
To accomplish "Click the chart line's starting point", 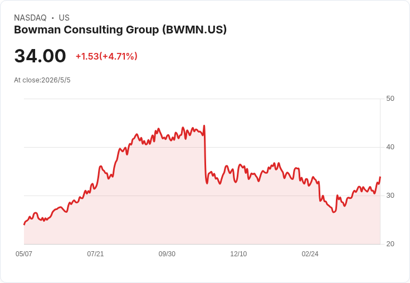I will [x=25, y=225].
